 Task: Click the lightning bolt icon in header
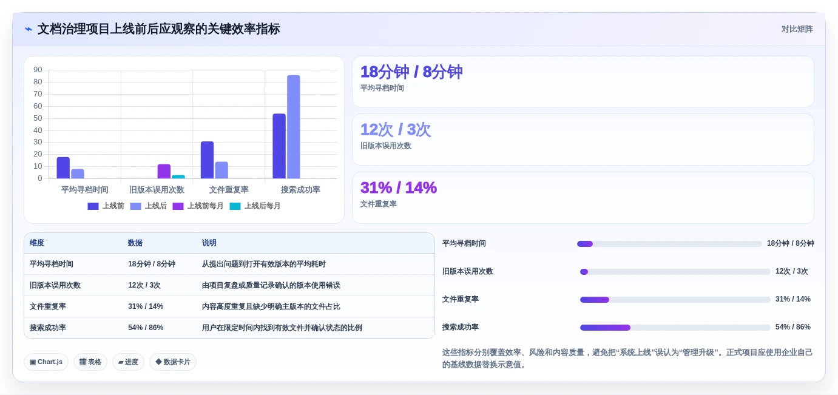click(29, 29)
